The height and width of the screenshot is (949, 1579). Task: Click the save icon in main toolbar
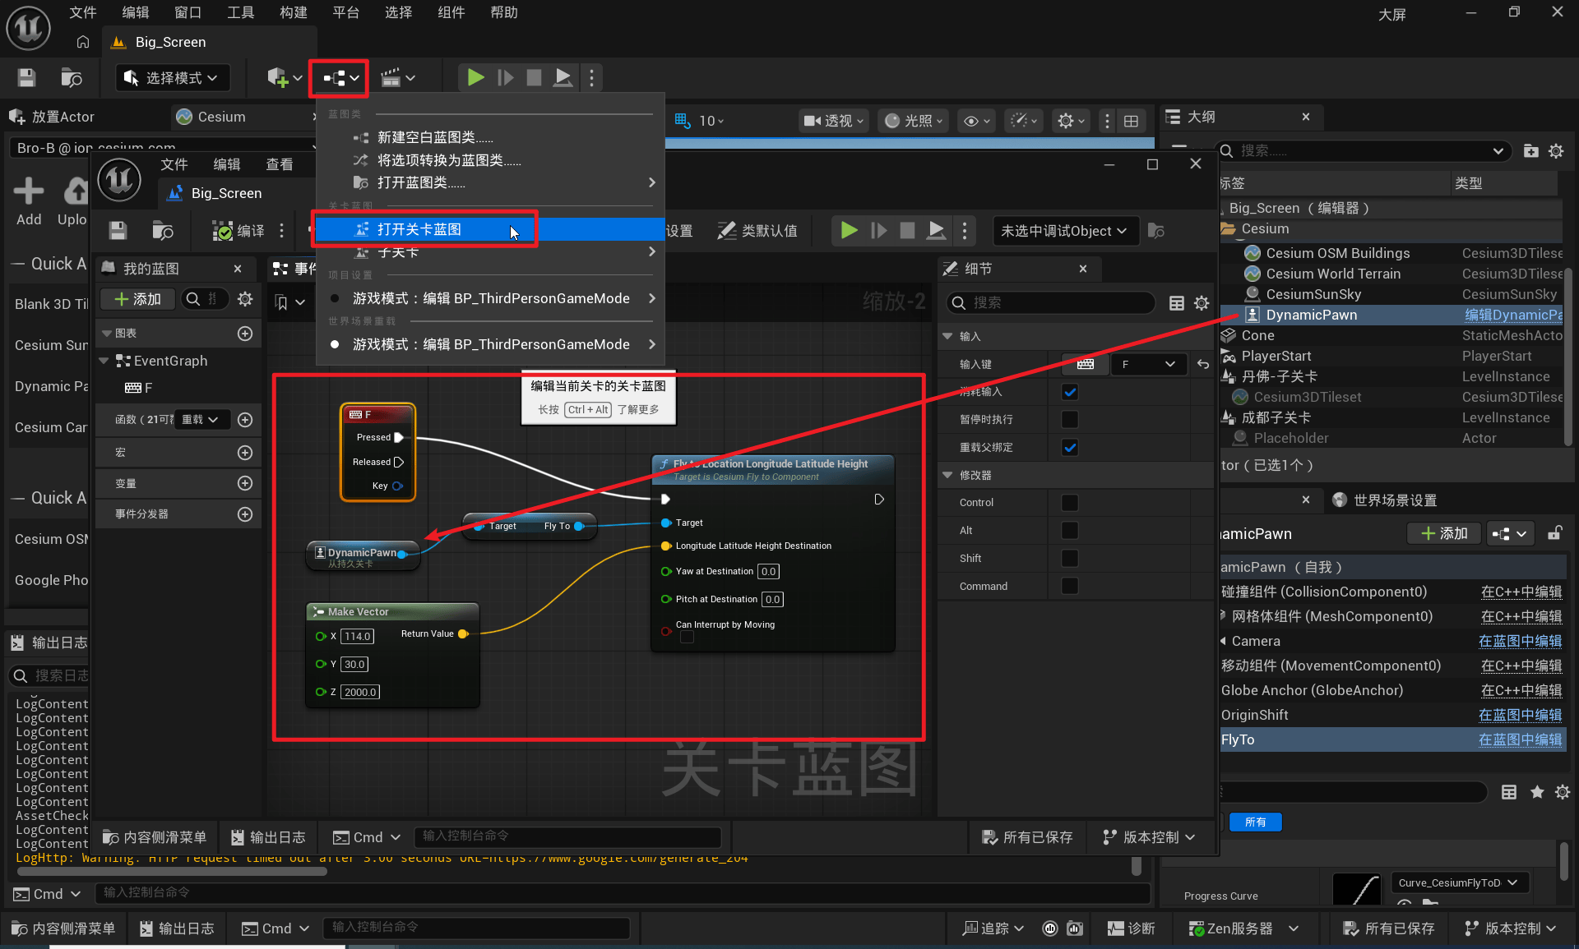pos(26,78)
